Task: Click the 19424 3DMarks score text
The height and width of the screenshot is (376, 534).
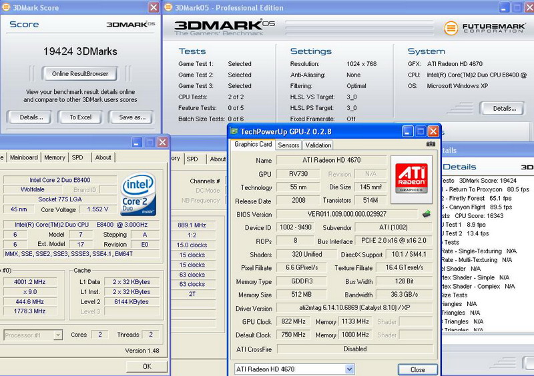Action: tap(80, 51)
